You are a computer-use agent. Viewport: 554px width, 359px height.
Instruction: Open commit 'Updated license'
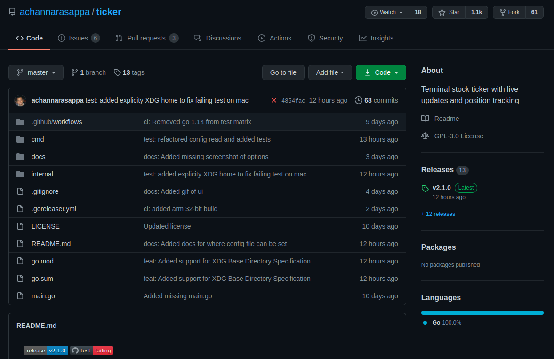point(167,226)
